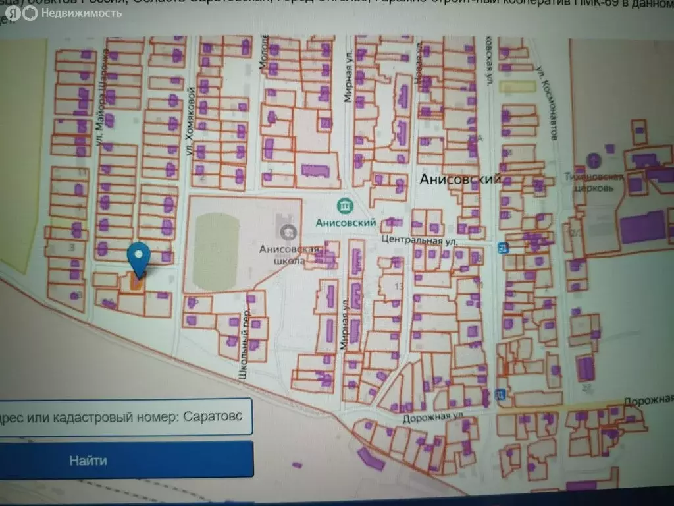This screenshot has width=674, height=506.
Task: Click the Тихановская церковь text label
Action: click(x=594, y=182)
